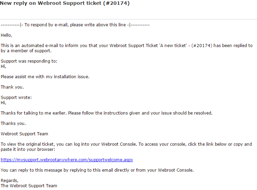Click the 'You can reply to this message' sentence
Screen dimensions: 257x190
coord(97,170)
